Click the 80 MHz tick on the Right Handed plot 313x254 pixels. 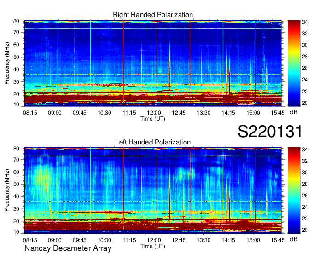[17, 21]
